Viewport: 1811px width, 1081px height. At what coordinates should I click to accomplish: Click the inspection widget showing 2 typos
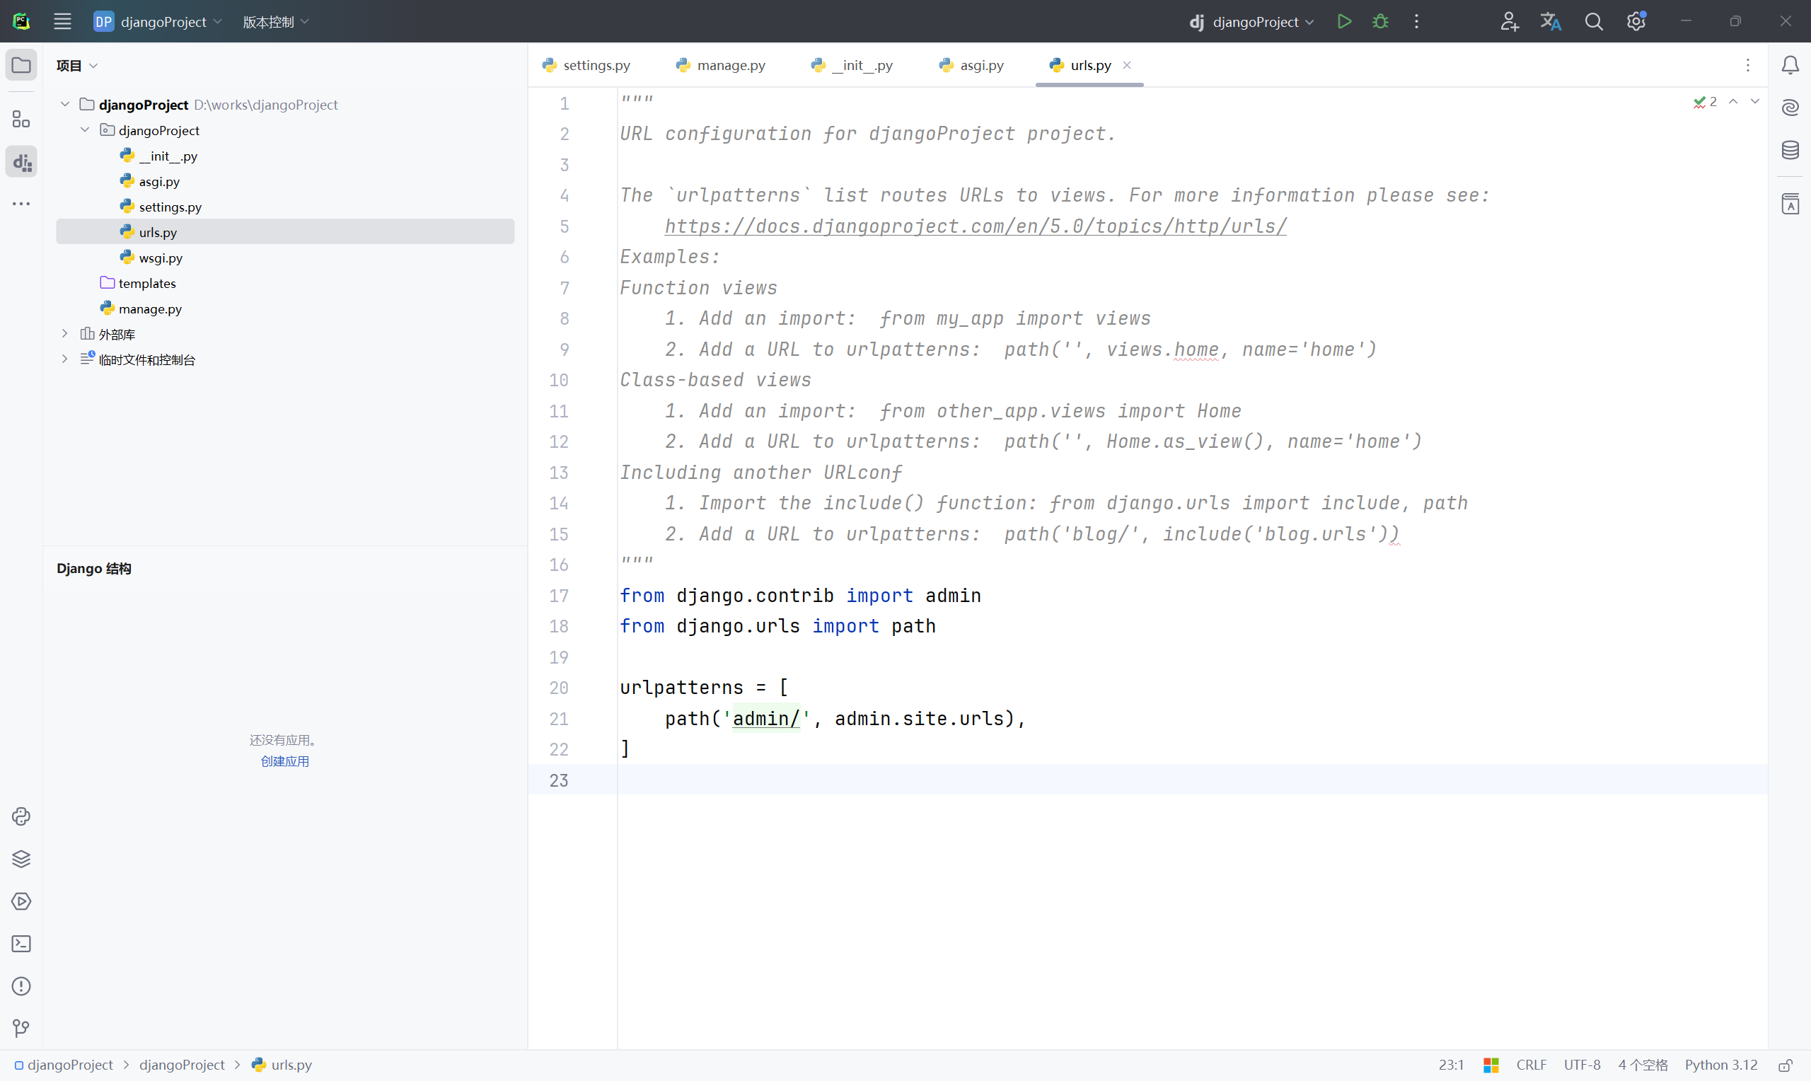[x=1706, y=101]
